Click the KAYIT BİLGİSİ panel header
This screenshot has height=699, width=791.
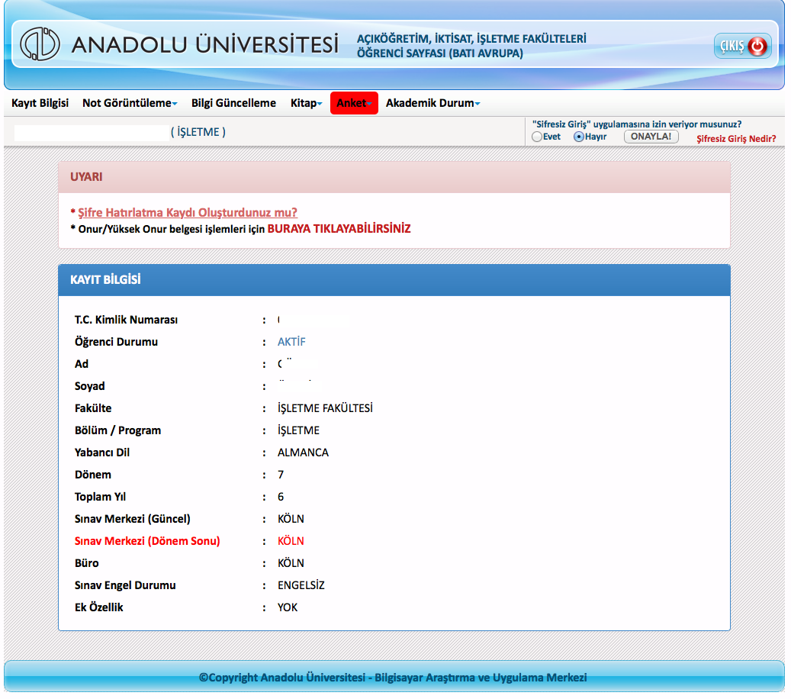pyautogui.click(x=394, y=280)
